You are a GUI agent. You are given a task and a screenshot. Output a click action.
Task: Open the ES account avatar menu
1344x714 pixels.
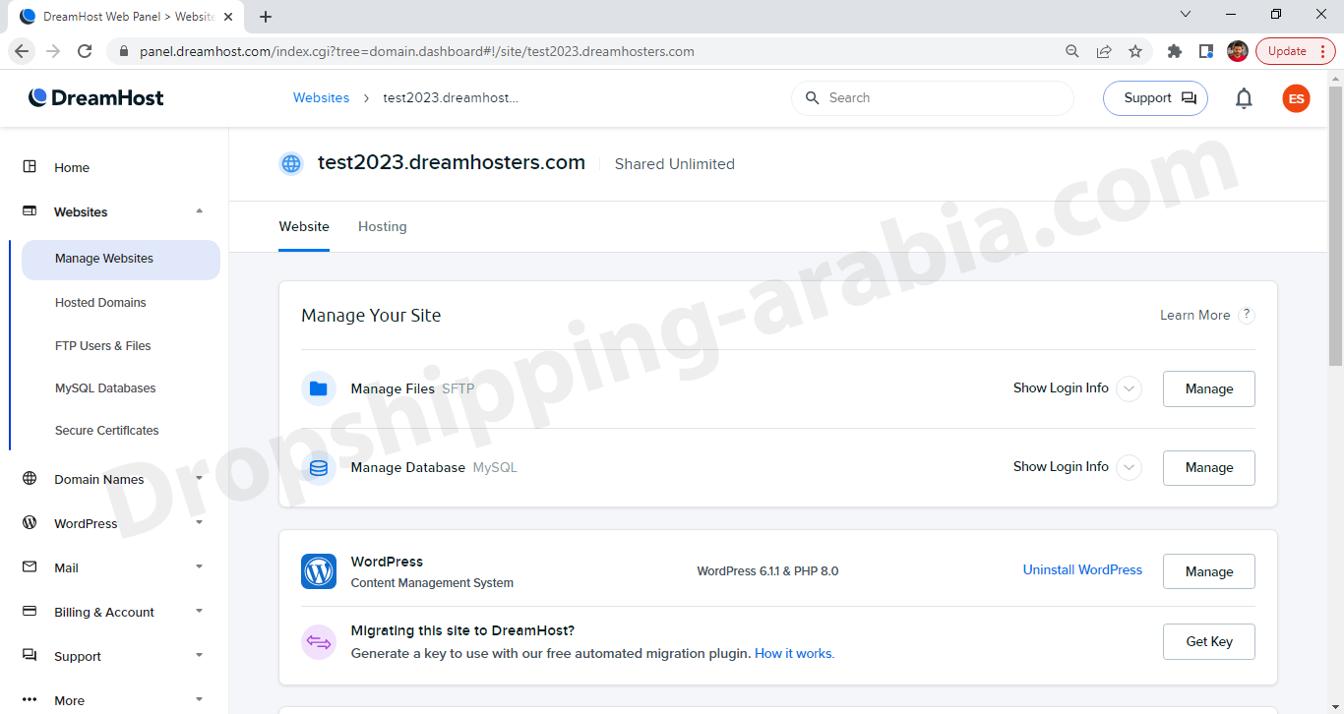1296,98
